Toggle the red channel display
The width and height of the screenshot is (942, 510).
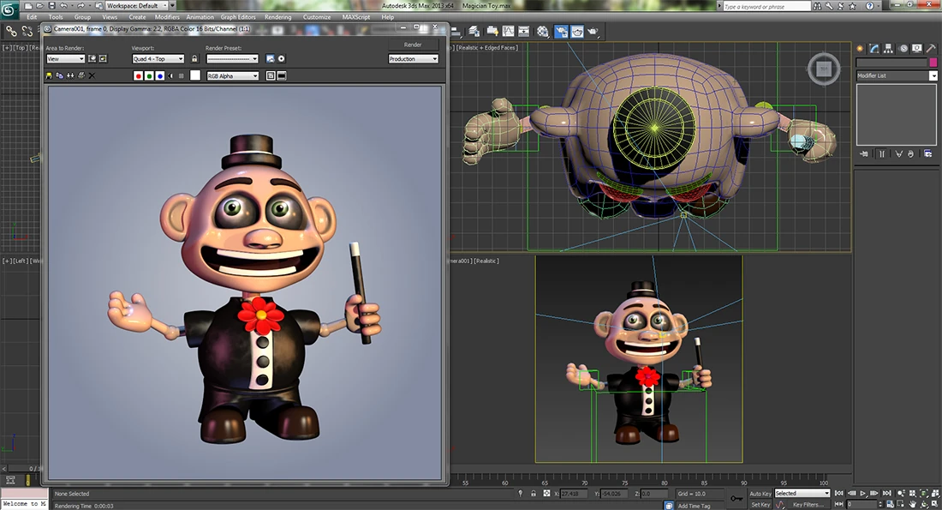[139, 75]
